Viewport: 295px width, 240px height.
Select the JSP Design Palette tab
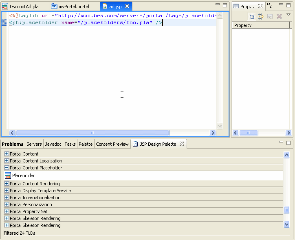(158, 144)
